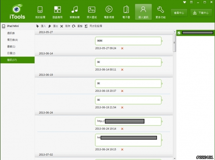Open Calendar (2) in sidebar

pos(17,53)
